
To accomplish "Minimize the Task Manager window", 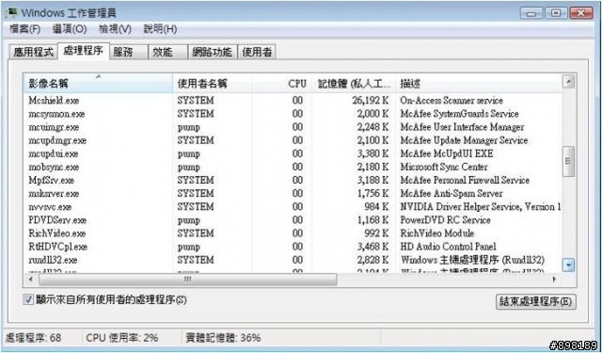I will tap(531, 13).
